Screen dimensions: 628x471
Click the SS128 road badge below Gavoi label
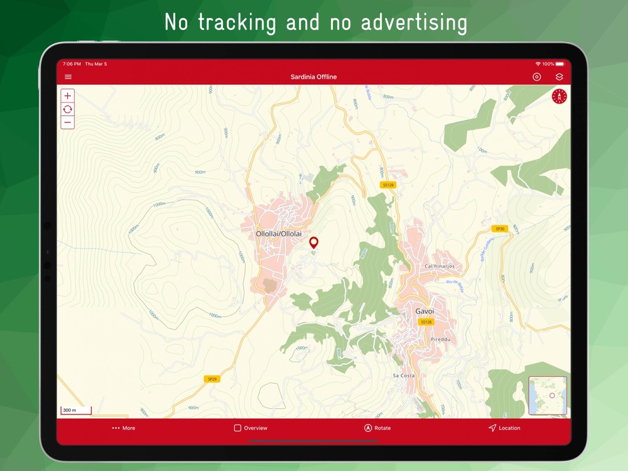pos(426,322)
